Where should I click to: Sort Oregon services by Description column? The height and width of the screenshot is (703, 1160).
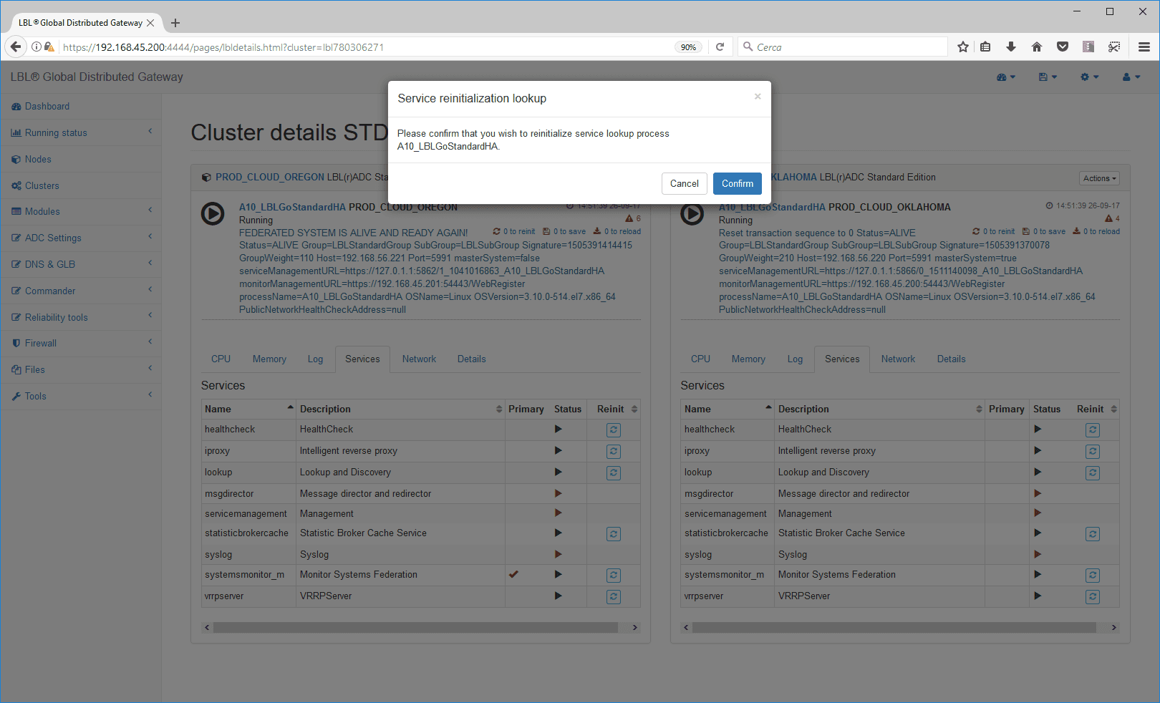click(x=400, y=409)
